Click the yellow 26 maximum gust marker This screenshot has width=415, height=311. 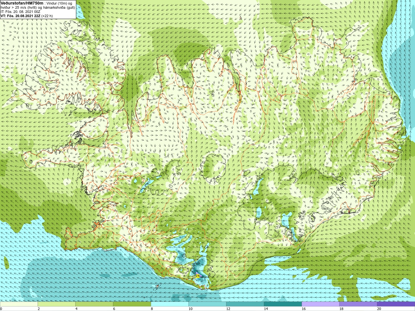197,276
